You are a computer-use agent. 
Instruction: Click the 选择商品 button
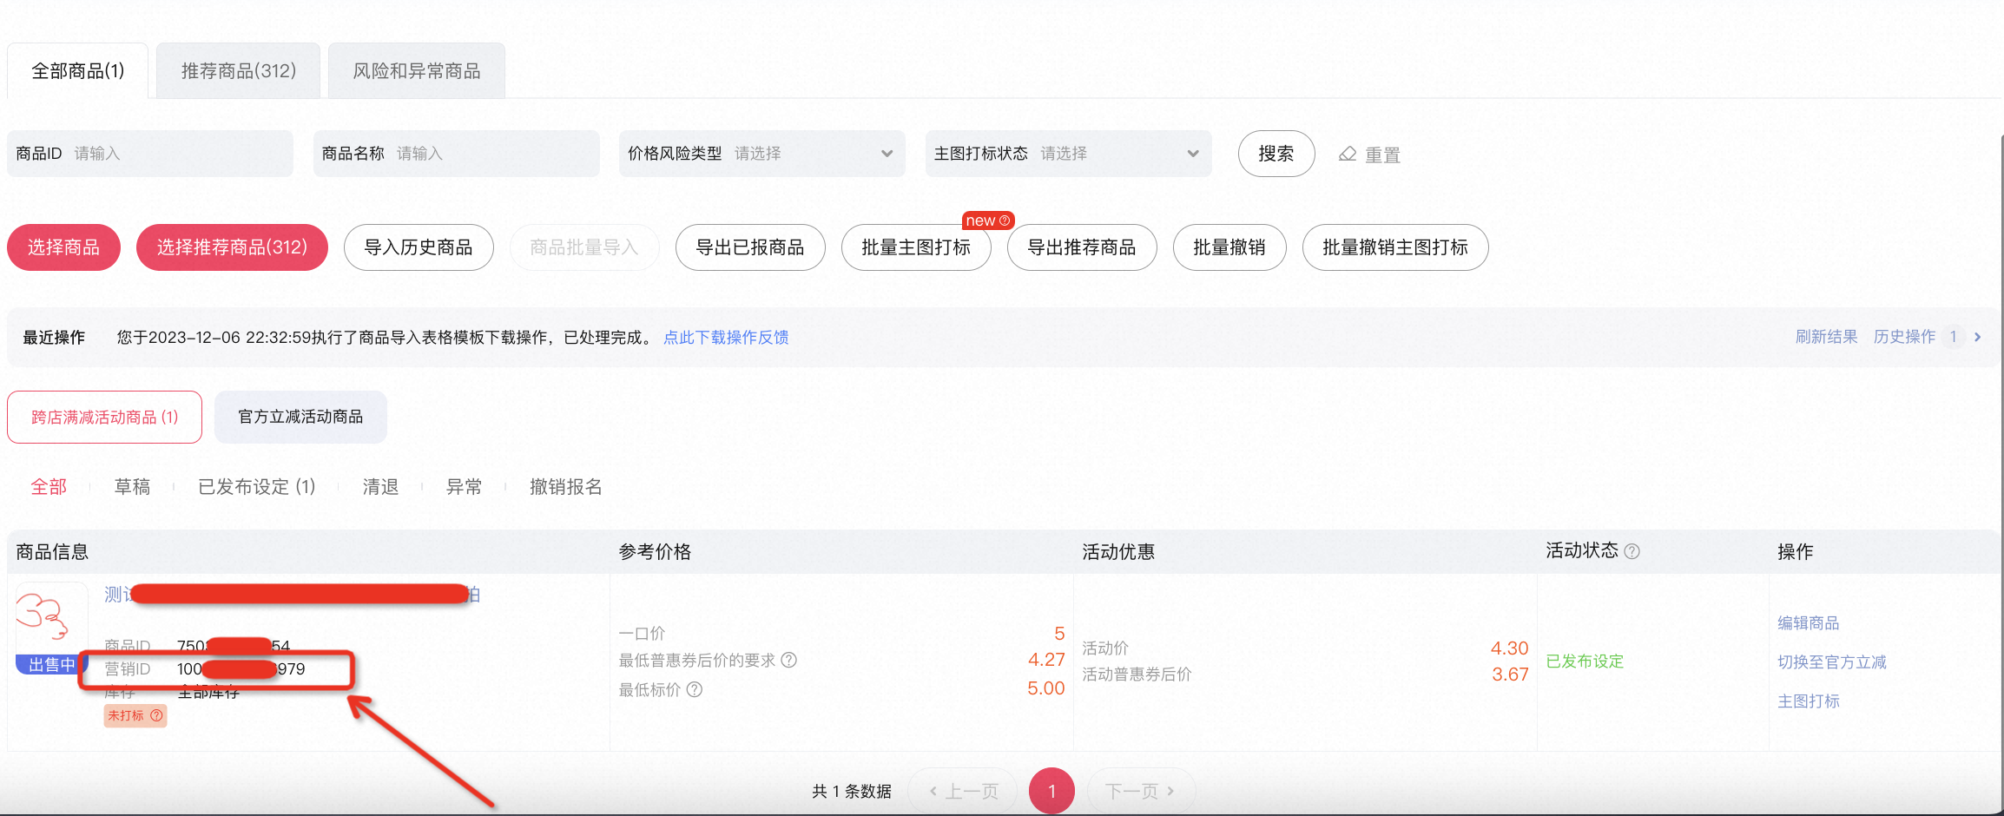pyautogui.click(x=63, y=247)
